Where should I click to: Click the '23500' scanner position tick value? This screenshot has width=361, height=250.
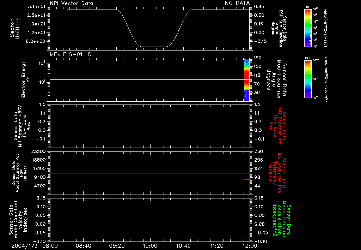click(38, 151)
